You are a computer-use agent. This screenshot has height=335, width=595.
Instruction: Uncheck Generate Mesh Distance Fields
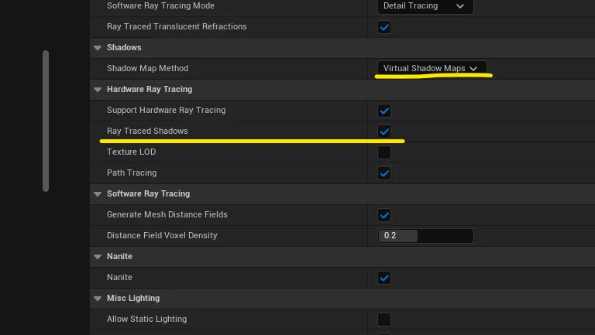pos(384,215)
